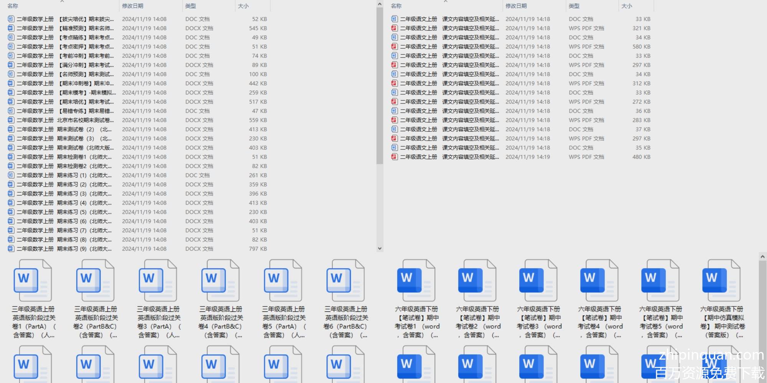Select the file name 期末测试卷 (3)
Viewport: 767px width, 383px height.
click(x=64, y=138)
